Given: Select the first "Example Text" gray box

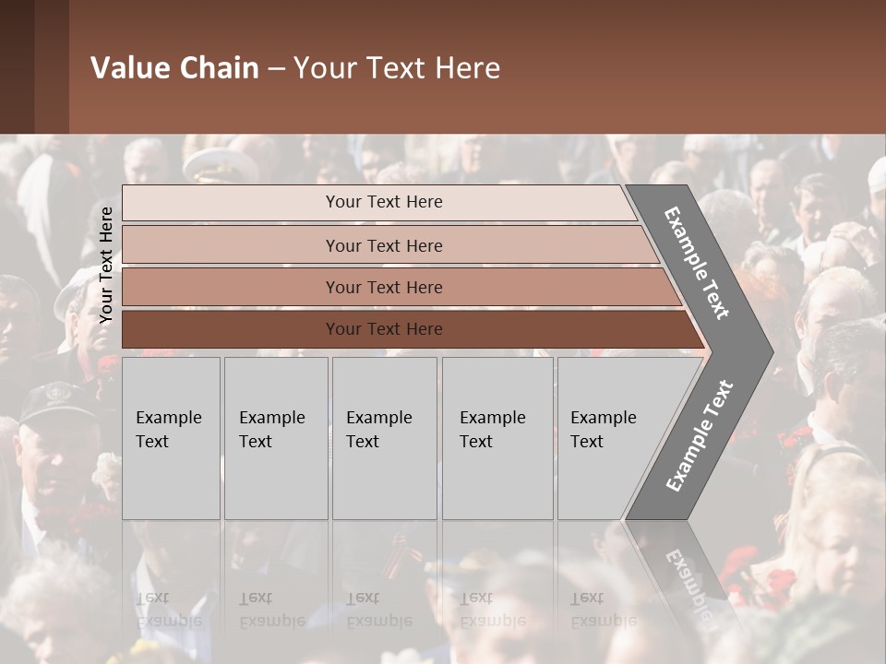Looking at the screenshot, I should tap(171, 438).
